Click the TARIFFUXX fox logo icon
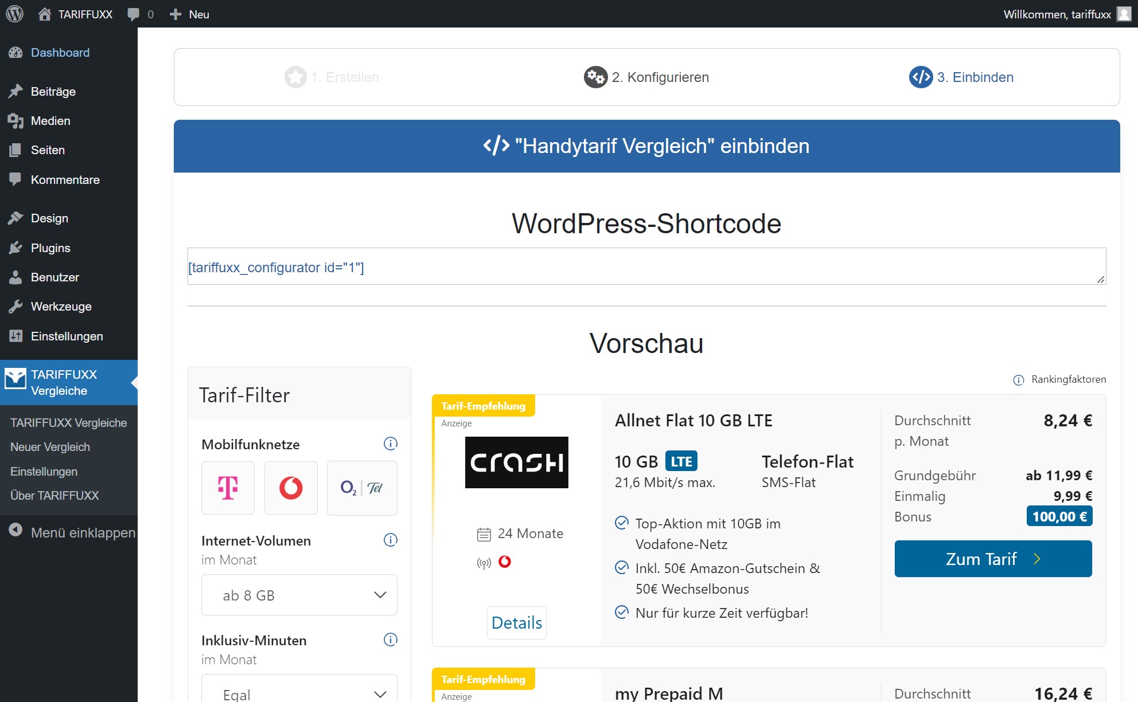The width and height of the screenshot is (1138, 702). pos(15,378)
